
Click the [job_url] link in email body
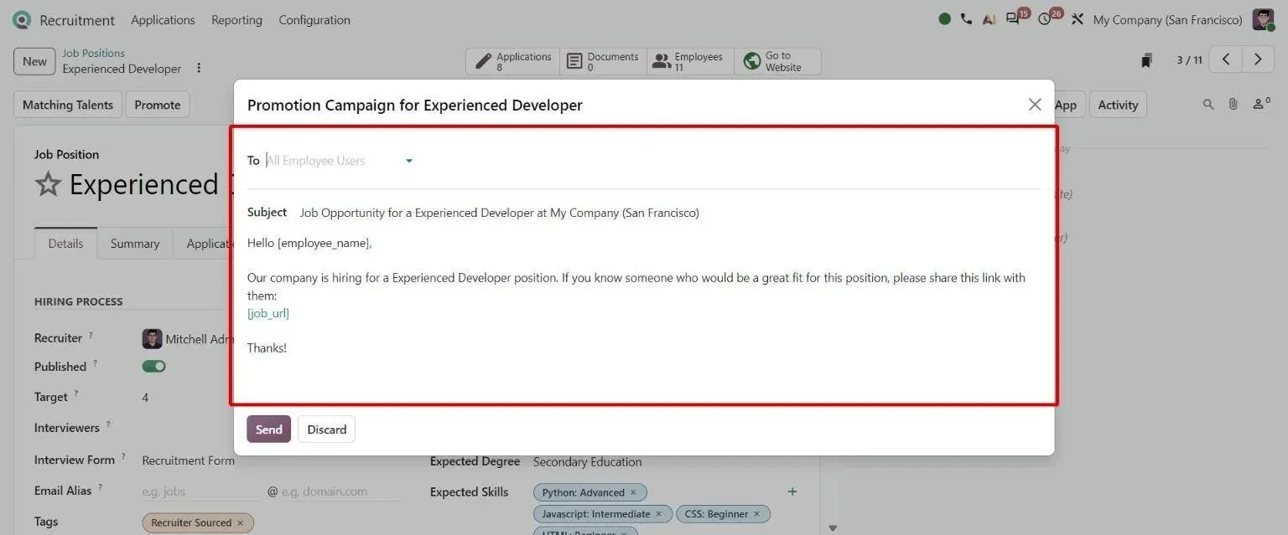click(268, 313)
